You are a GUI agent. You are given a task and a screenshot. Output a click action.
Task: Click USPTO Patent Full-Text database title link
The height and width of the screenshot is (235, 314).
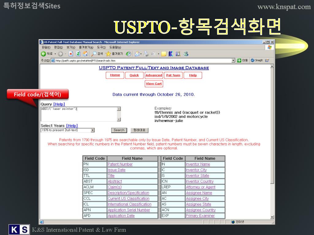coord(154,68)
